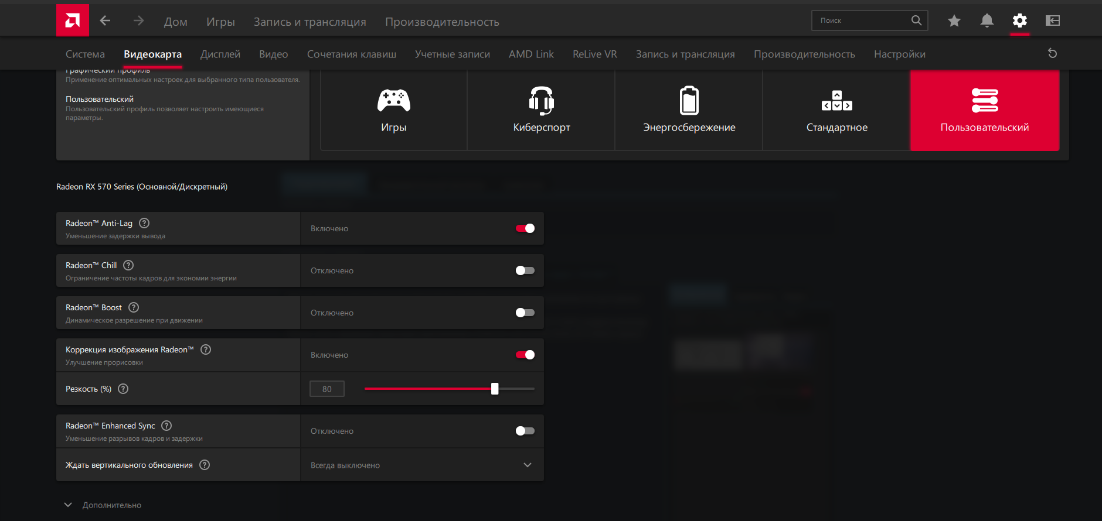The image size is (1102, 521).
Task: Open help for Ждать вертикального обновления
Action: click(x=205, y=465)
